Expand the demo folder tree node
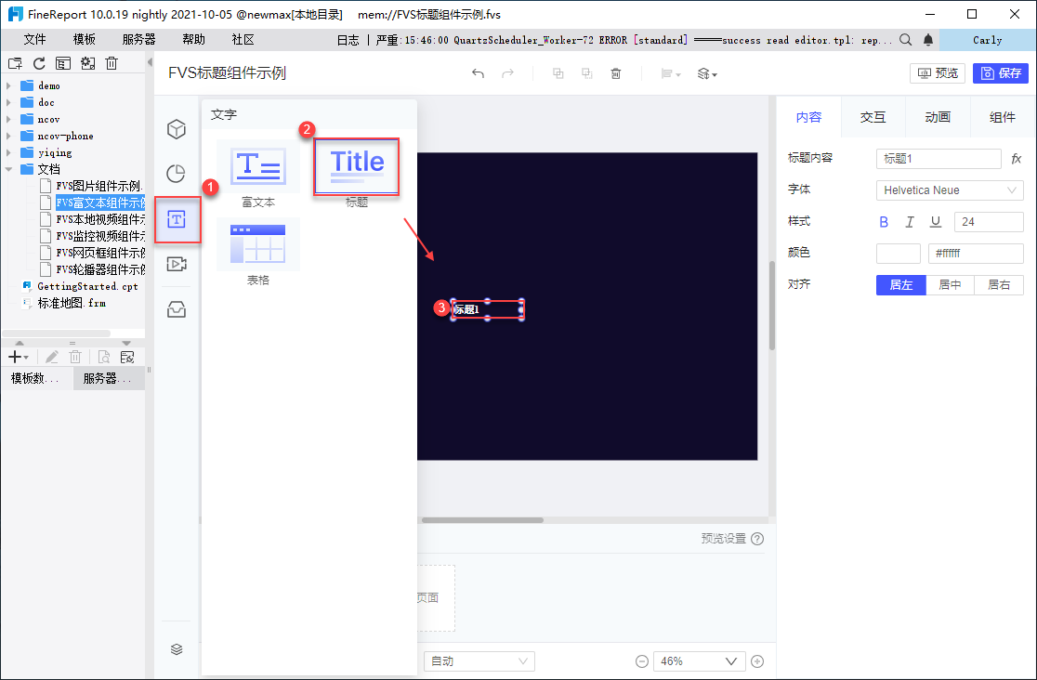This screenshot has height=680, width=1037. (x=8, y=85)
